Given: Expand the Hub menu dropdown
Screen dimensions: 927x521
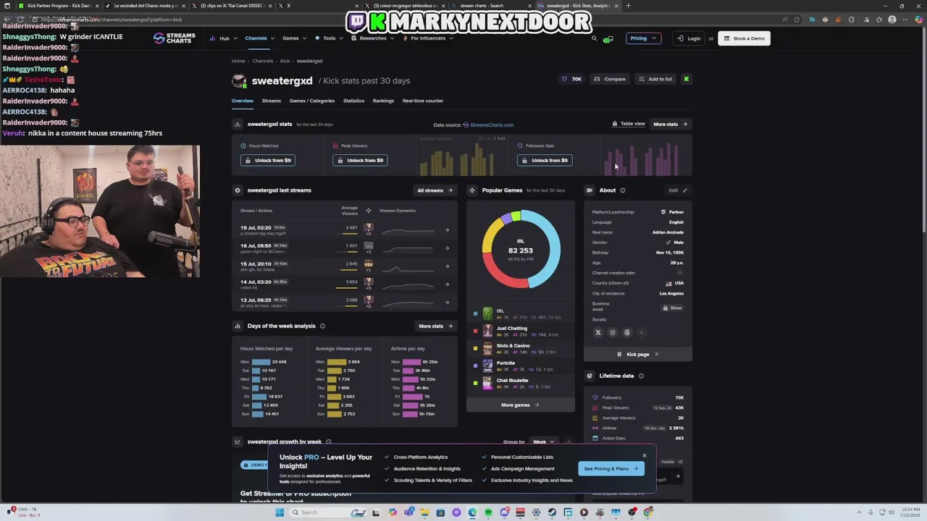Looking at the screenshot, I should [224, 38].
